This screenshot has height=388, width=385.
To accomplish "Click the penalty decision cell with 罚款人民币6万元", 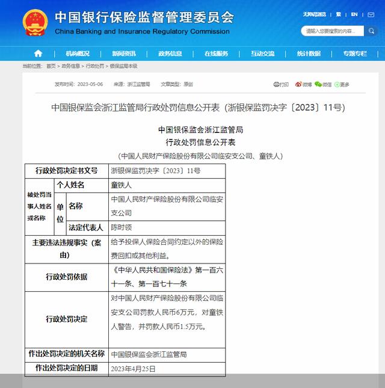I will pyautogui.click(x=167, y=319).
